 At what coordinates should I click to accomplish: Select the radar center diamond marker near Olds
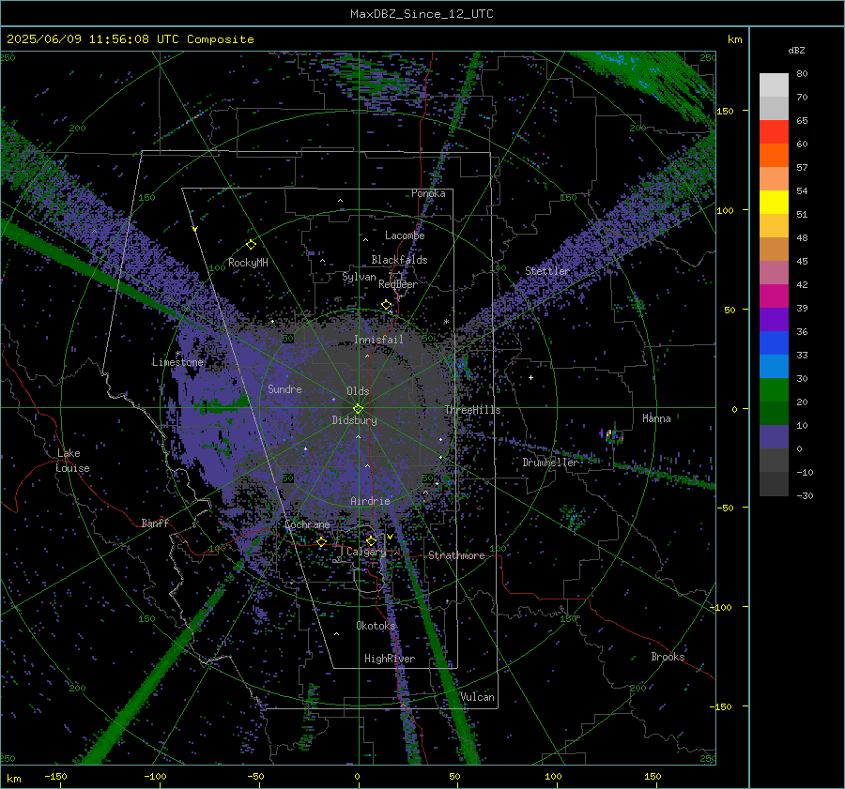point(359,408)
